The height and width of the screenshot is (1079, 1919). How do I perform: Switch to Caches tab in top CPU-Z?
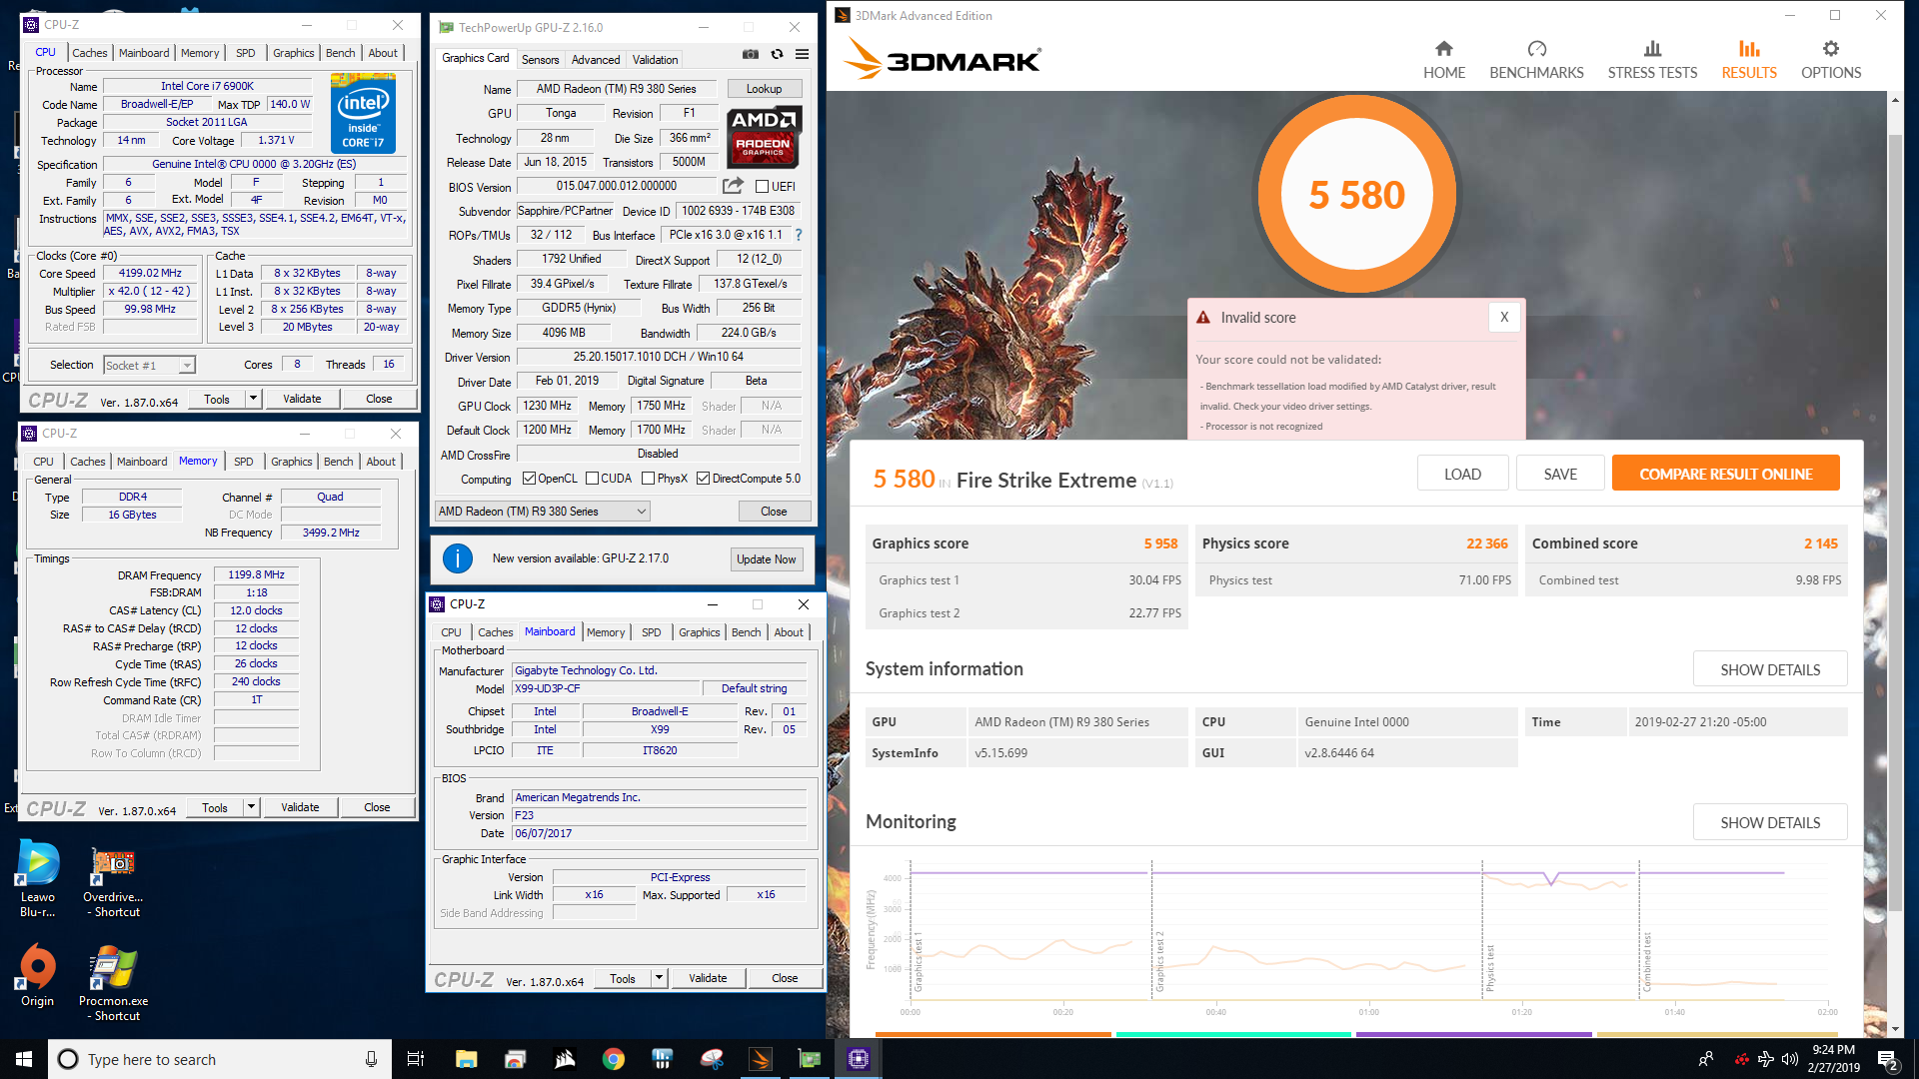(x=90, y=53)
